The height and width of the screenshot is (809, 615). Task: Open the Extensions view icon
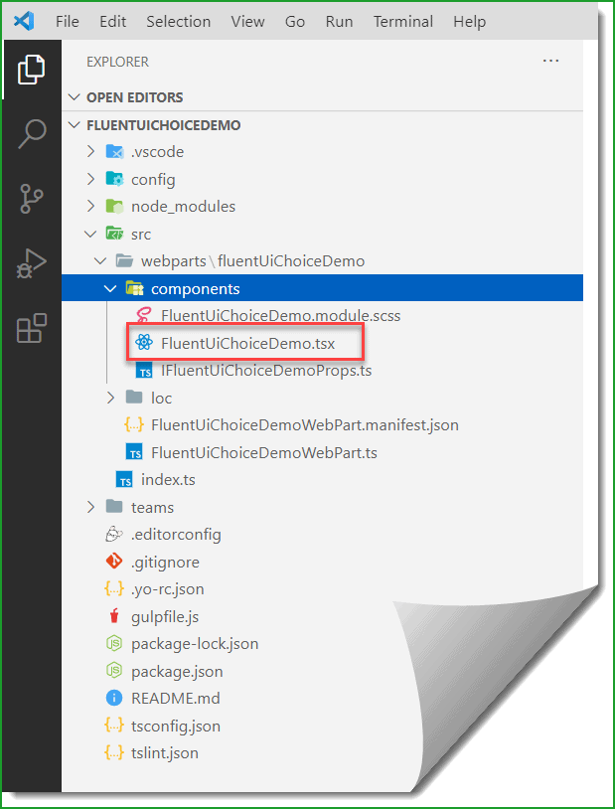32,328
